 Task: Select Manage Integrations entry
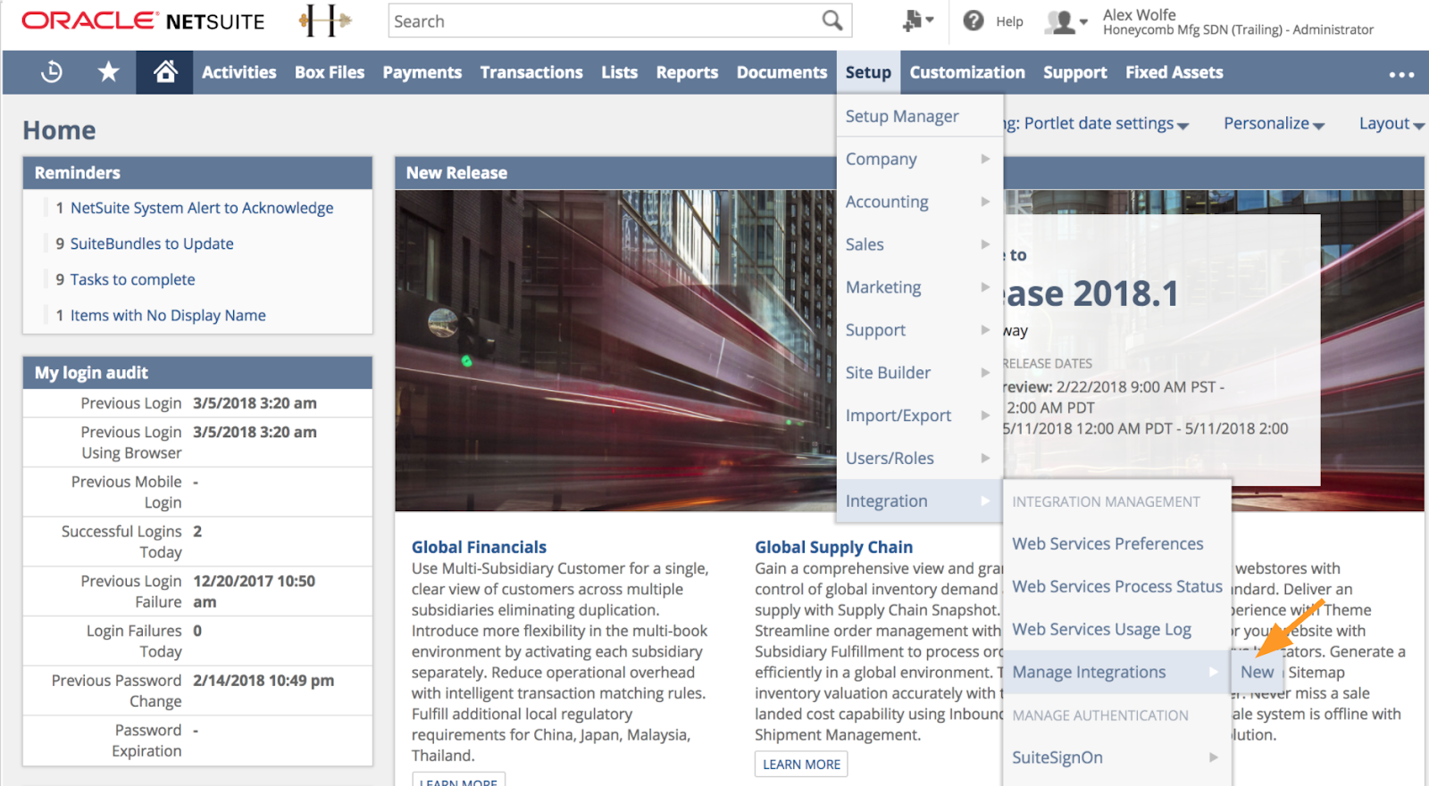coord(1116,672)
